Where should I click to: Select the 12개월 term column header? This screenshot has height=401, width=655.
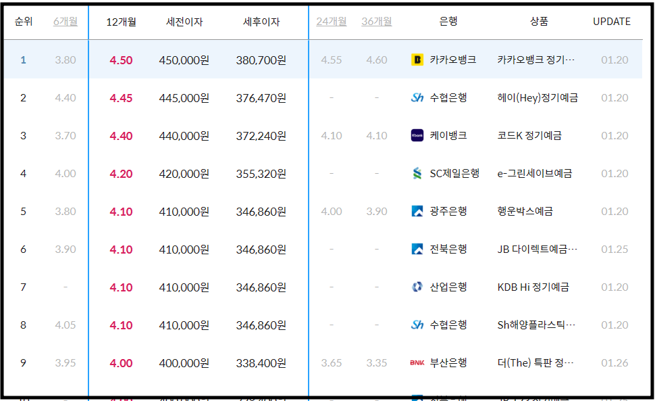click(121, 22)
